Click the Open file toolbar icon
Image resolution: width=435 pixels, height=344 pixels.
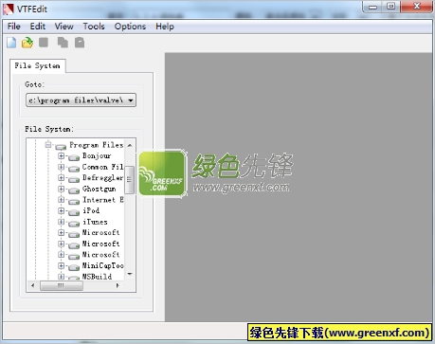(x=27, y=43)
